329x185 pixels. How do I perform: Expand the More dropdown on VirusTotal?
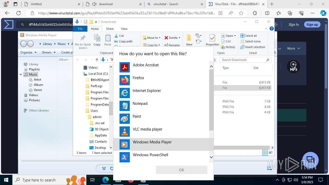(x=294, y=48)
